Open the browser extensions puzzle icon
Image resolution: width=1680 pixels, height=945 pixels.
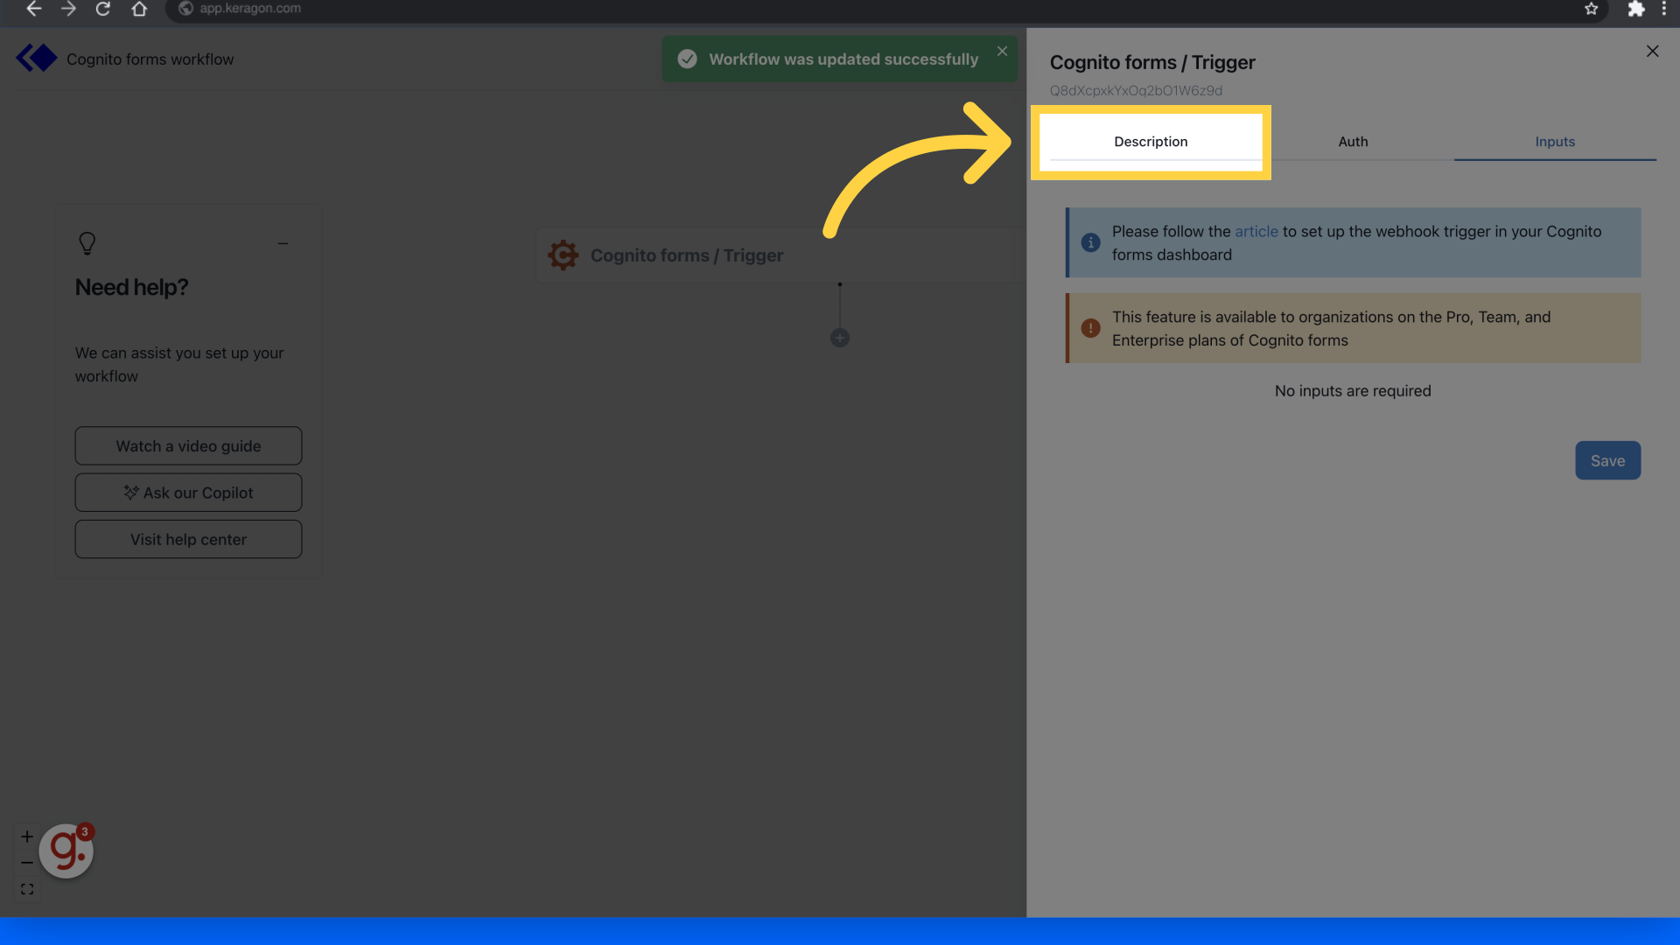[1636, 9]
